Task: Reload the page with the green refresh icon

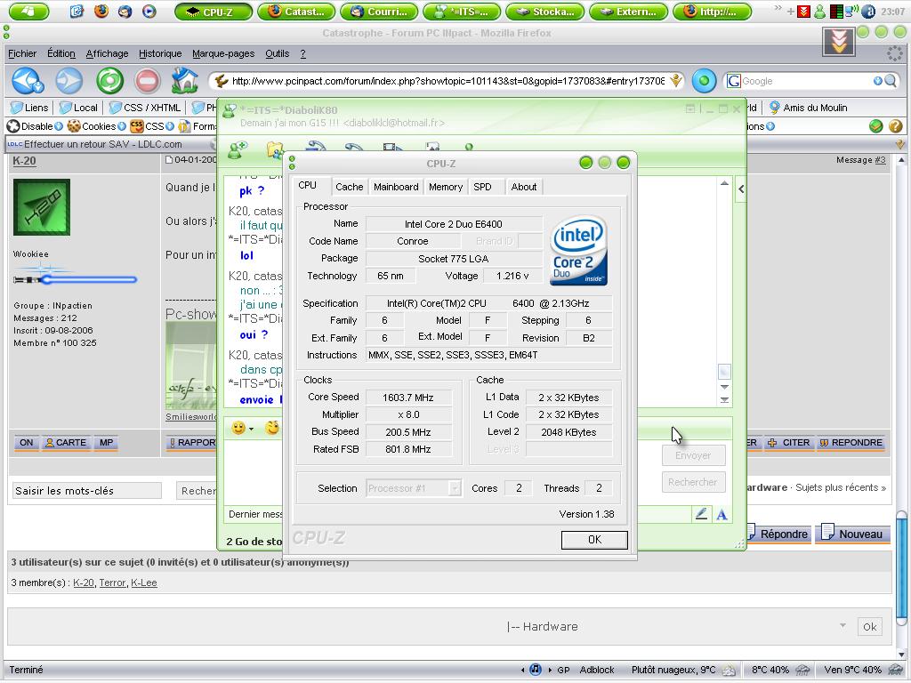Action: coord(109,81)
